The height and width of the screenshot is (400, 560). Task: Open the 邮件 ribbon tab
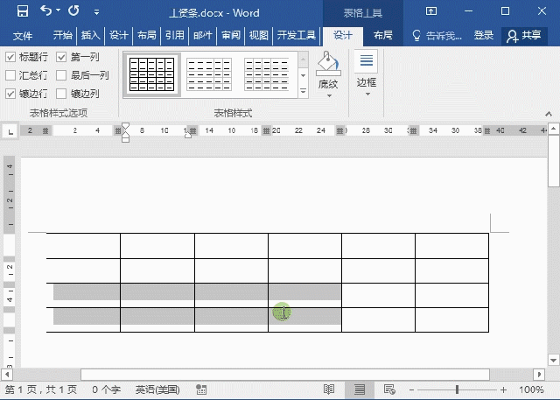click(x=203, y=35)
